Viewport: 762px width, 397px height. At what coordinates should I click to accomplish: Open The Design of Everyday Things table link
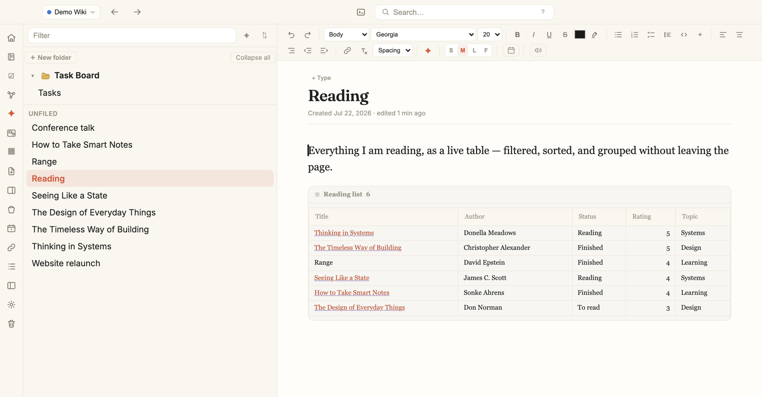[359, 307]
